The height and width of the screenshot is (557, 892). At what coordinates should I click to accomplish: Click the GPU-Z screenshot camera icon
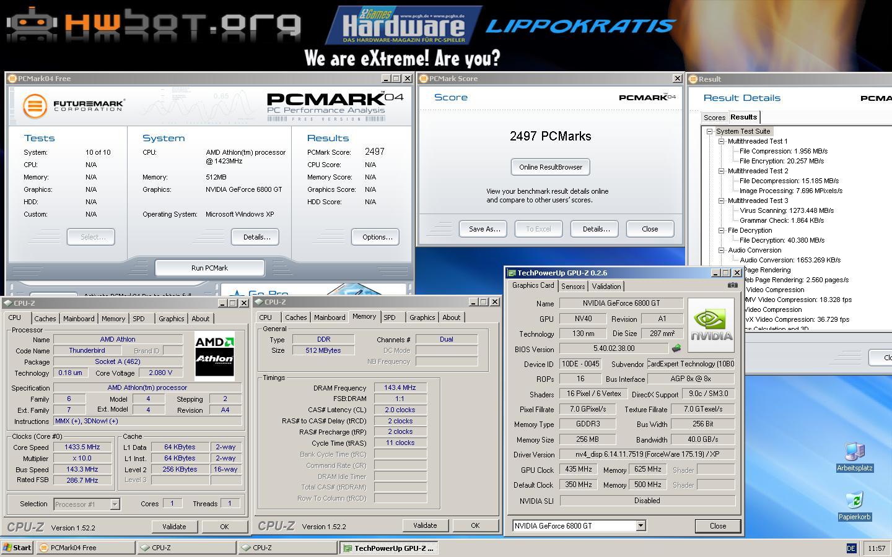[732, 285]
